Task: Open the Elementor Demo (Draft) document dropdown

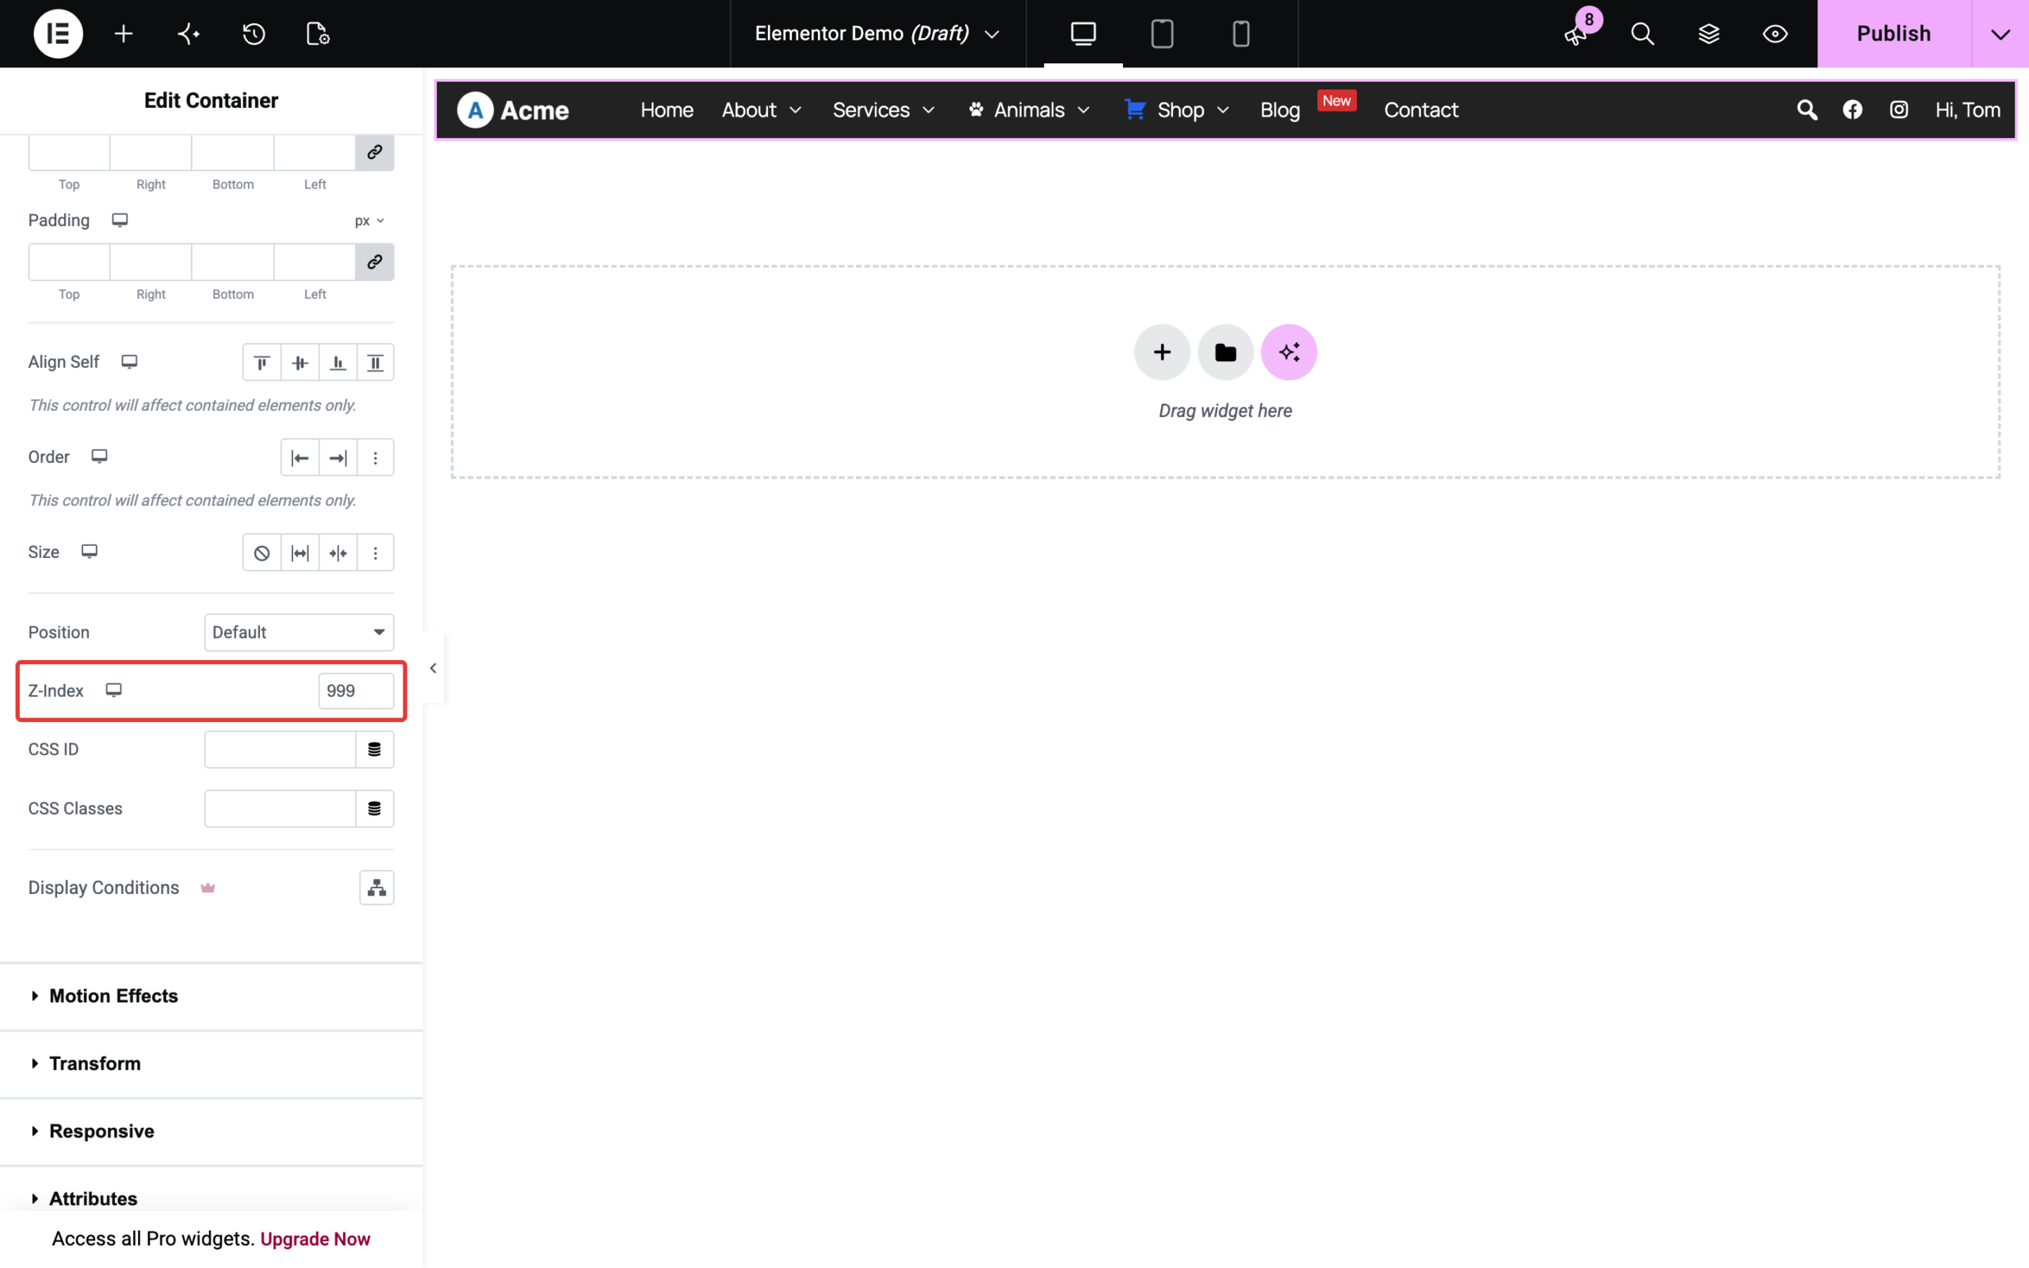Action: click(878, 33)
